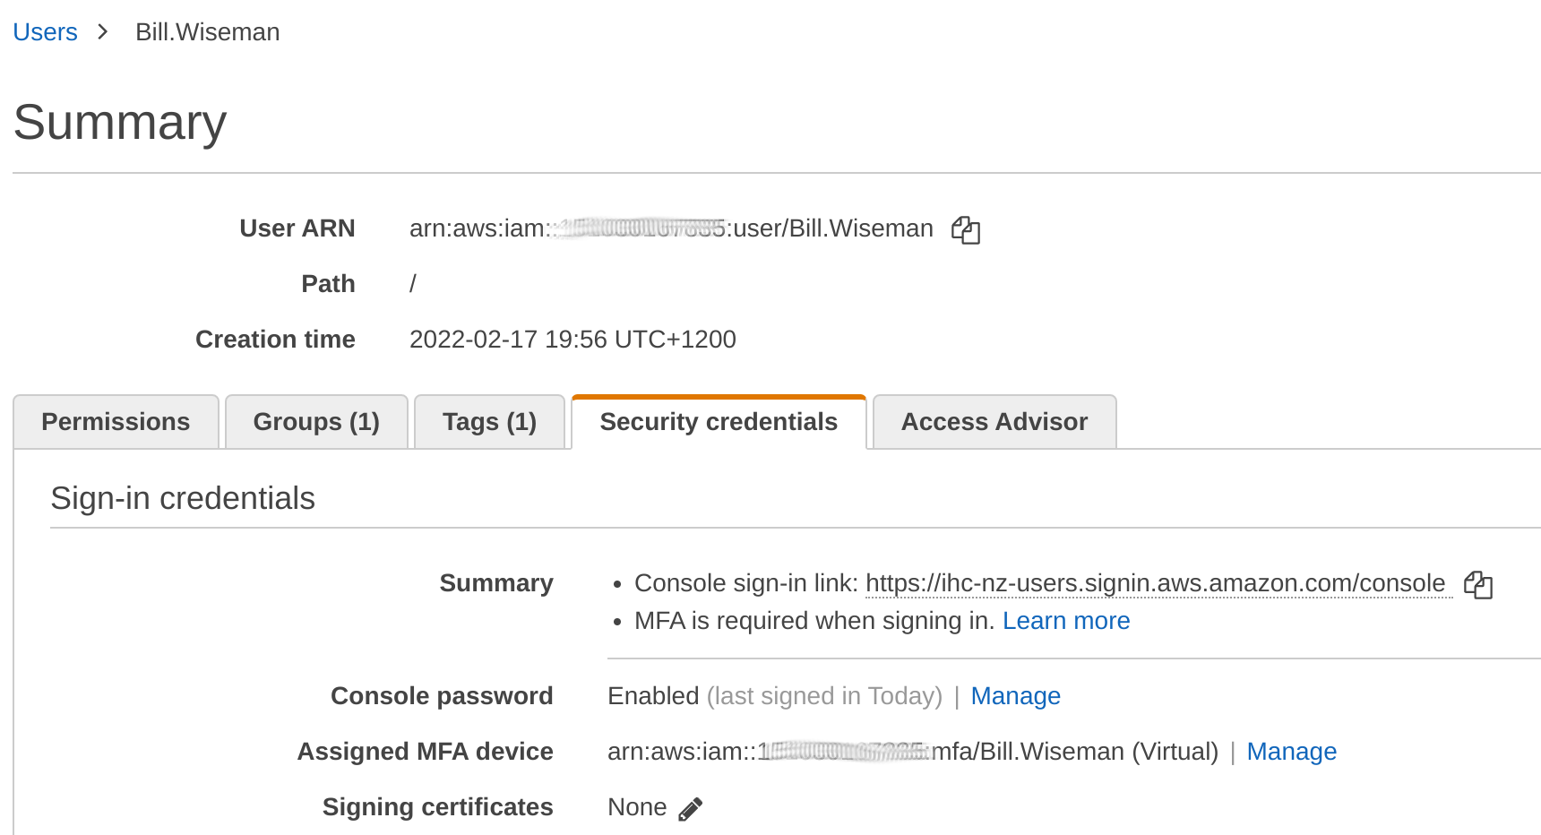Image resolution: width=1541 pixels, height=835 pixels.
Task: Click the Sign-in credentials section heading
Action: tap(183, 498)
